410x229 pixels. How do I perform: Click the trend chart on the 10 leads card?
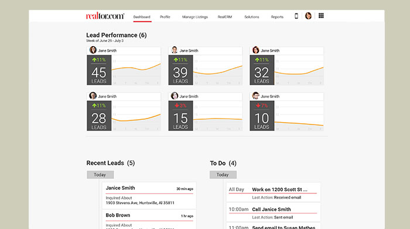point(299,116)
